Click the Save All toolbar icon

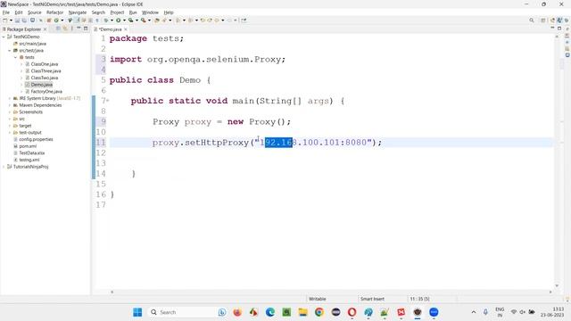point(24,21)
